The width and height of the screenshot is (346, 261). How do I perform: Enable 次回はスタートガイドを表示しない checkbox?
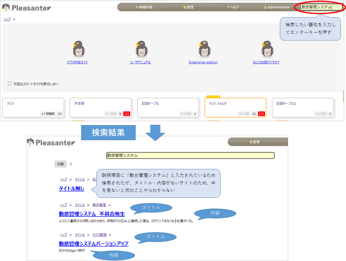(x=10, y=83)
